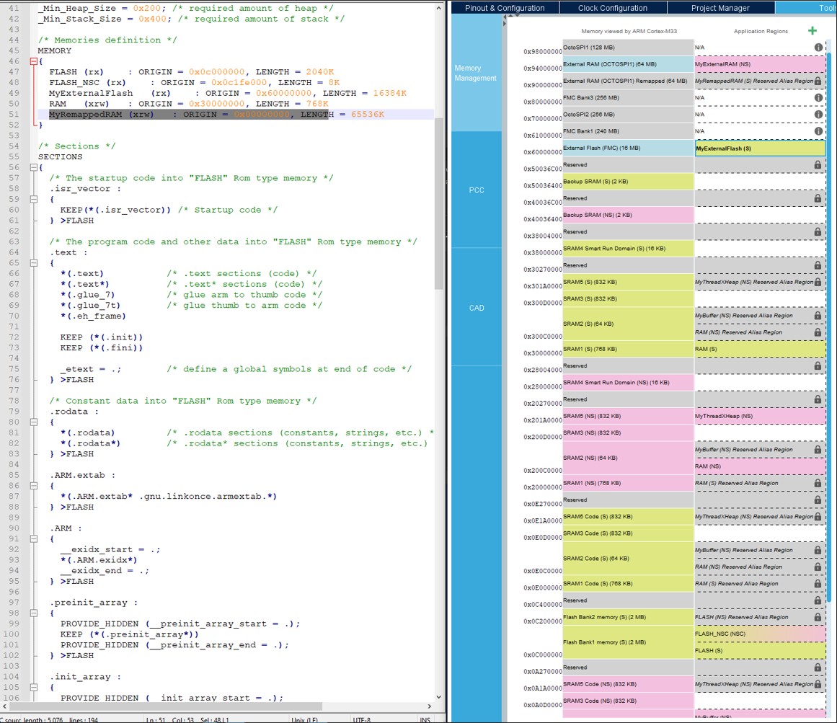Click editor vertical scrollbar thumb
This screenshot has height=723, width=837.
coord(439,203)
